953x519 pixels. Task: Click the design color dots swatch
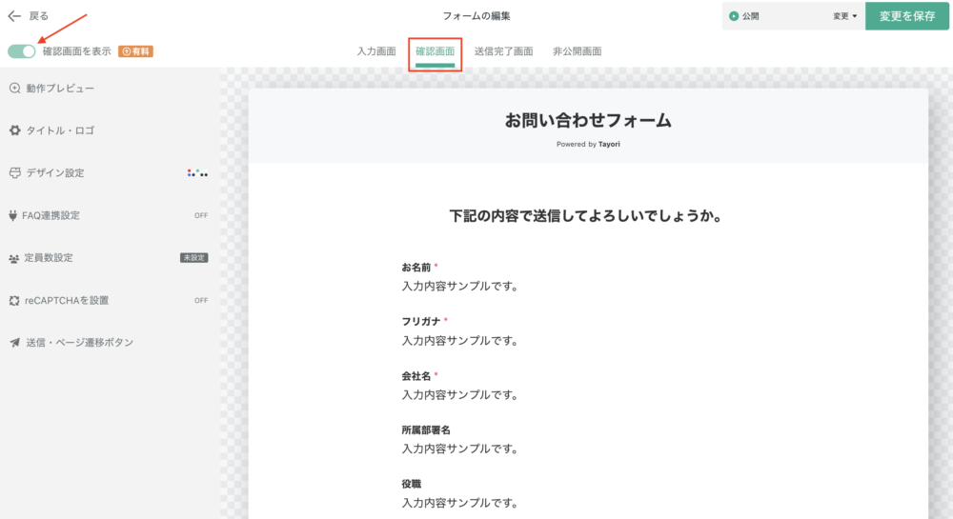click(x=197, y=173)
